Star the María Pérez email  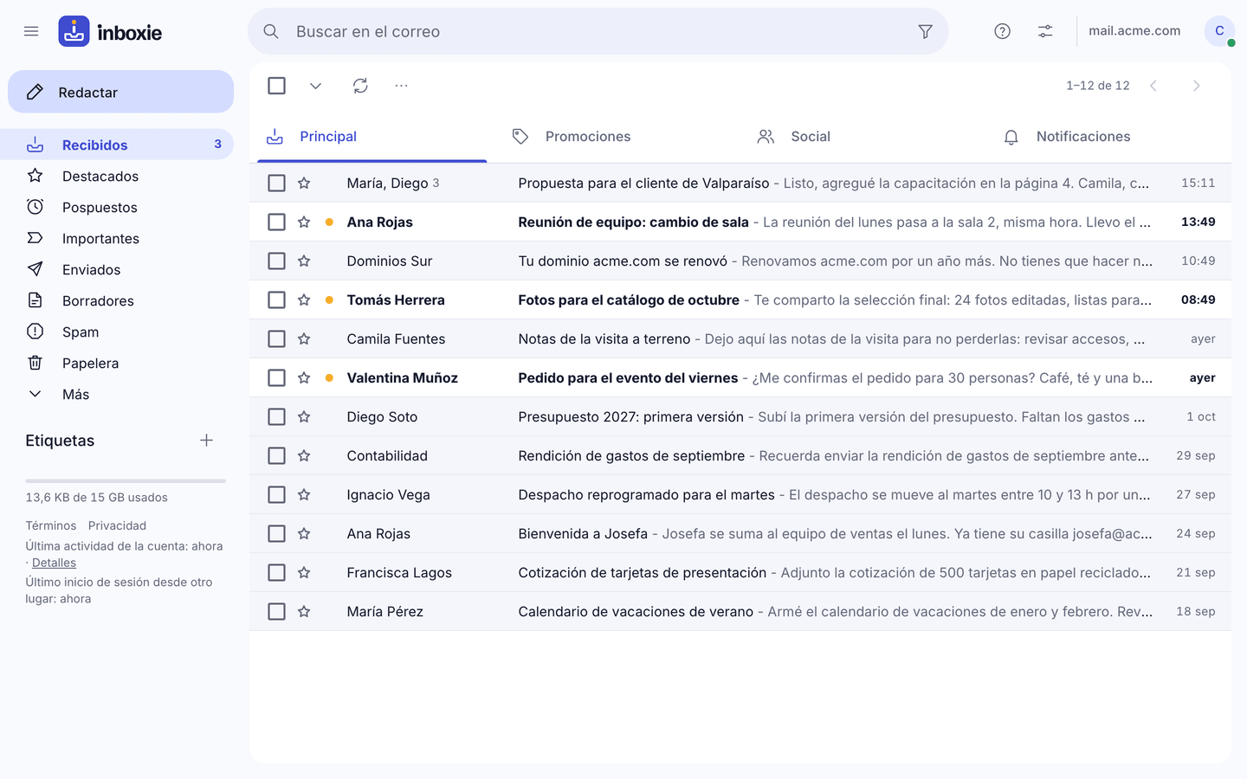click(x=304, y=612)
